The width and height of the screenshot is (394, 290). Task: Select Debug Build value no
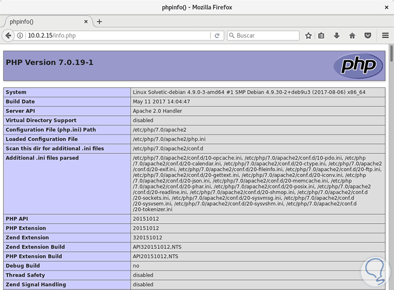point(136,266)
